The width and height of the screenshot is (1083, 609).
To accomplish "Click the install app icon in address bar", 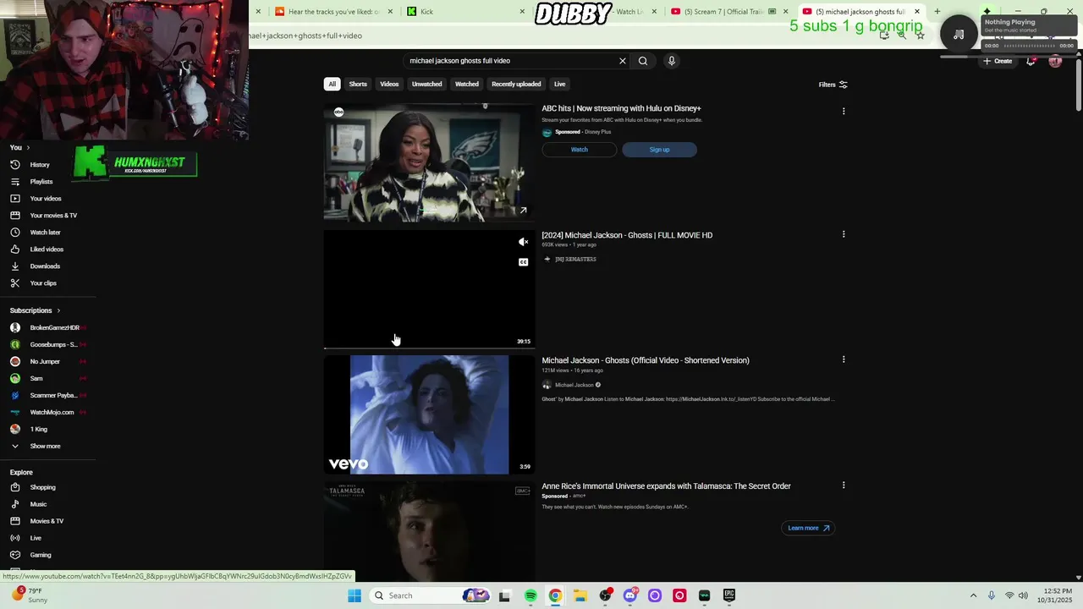I will 884,36.
